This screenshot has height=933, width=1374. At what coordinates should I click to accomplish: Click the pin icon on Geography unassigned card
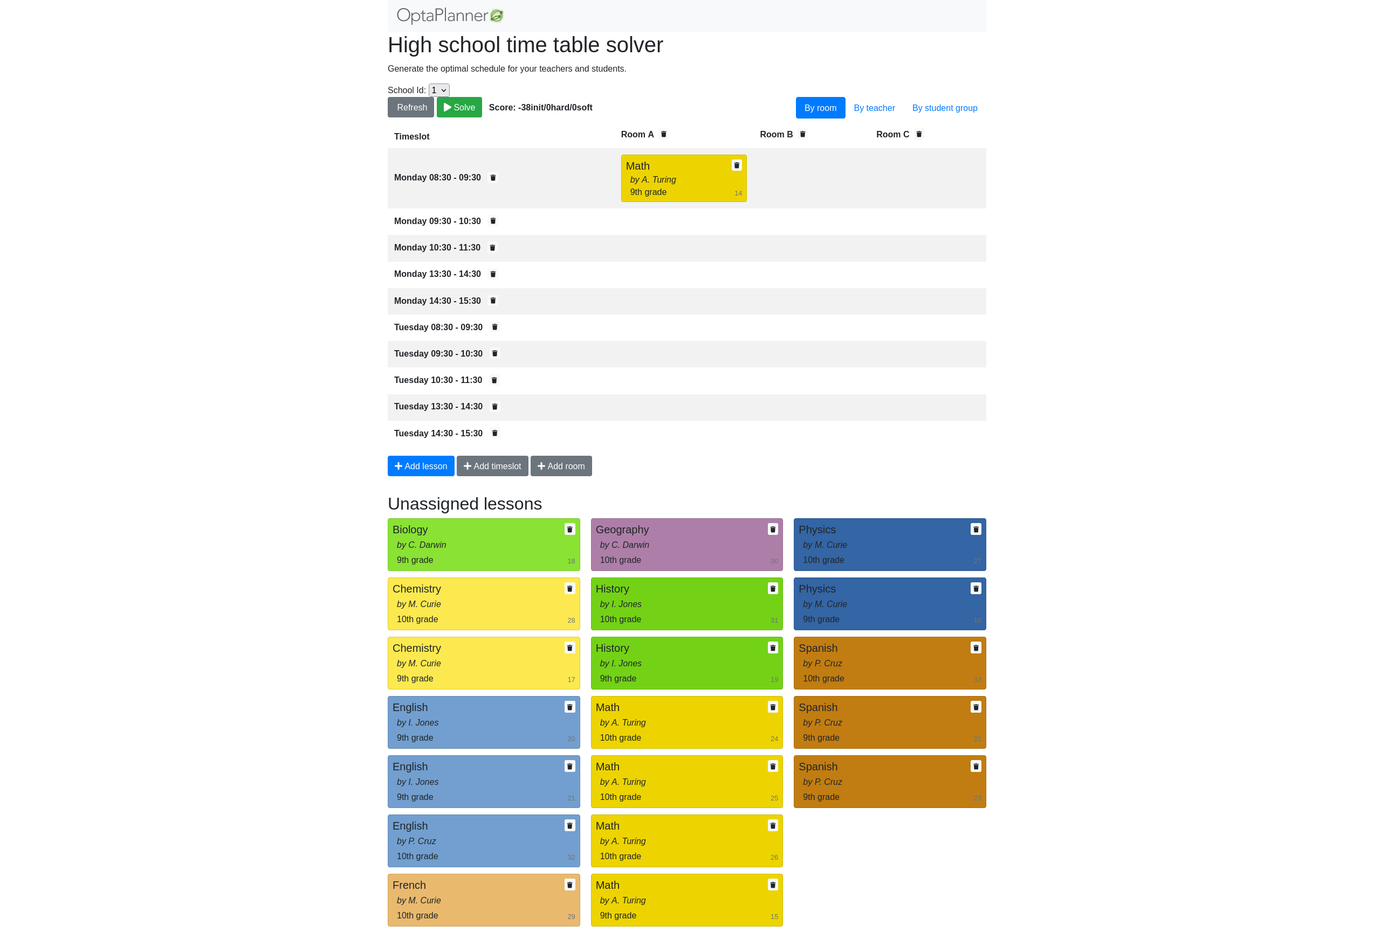[772, 529]
